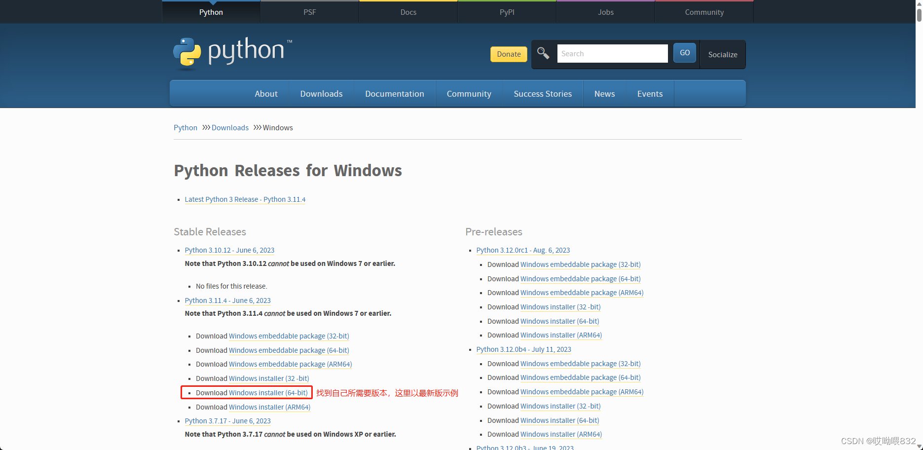The height and width of the screenshot is (450, 923).
Task: Download 3.12.0rc1 Windows installer (ARM64)
Action: [561, 335]
